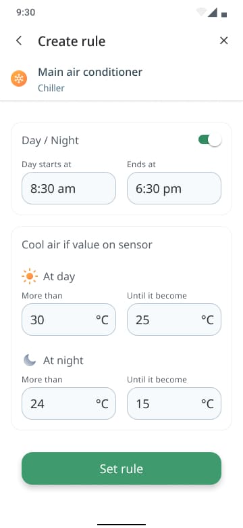Tap the orange chiller snowflake icon
This screenshot has width=243, height=528.
click(x=19, y=79)
